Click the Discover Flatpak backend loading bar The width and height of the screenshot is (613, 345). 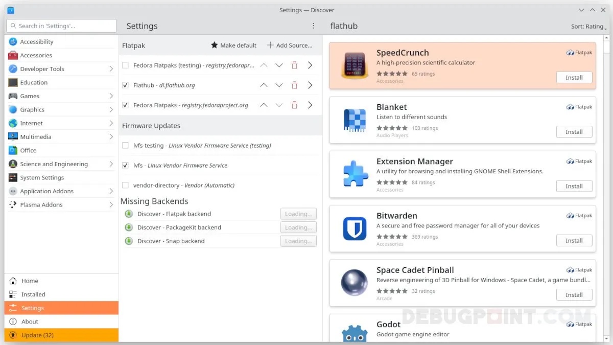298,214
